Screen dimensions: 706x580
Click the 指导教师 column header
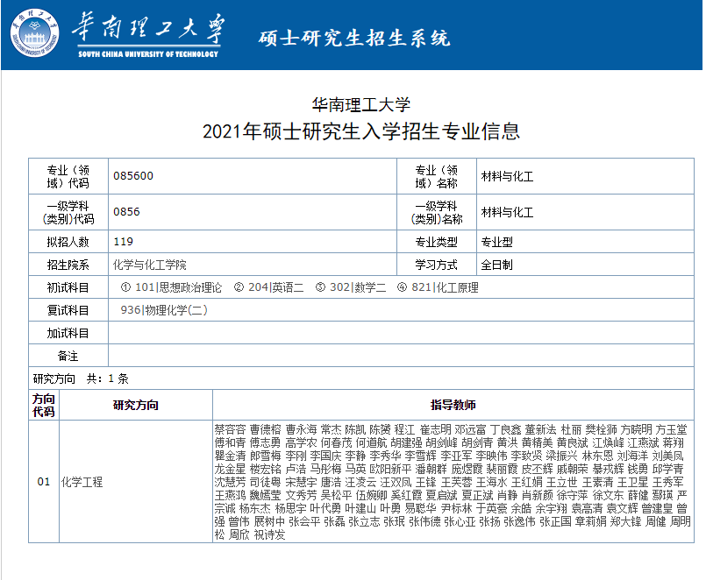coord(453,405)
